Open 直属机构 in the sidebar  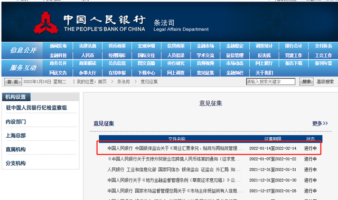click(x=16, y=149)
